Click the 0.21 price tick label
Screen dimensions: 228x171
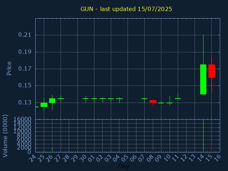click(25, 35)
